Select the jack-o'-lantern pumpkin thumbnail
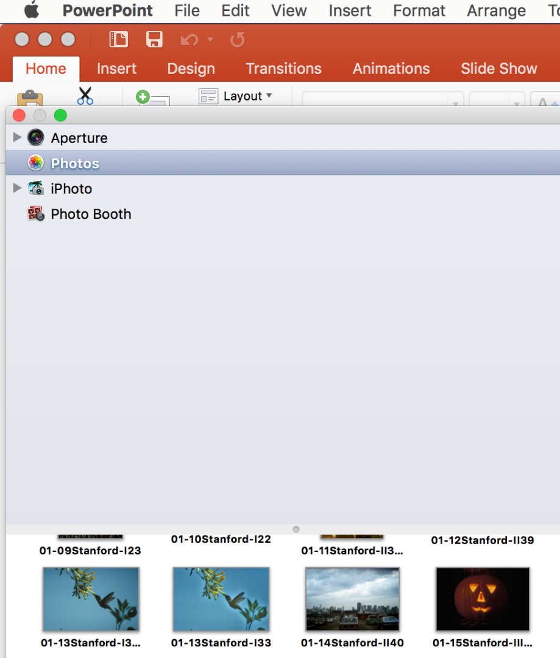The height and width of the screenshot is (658, 560). coord(483,599)
